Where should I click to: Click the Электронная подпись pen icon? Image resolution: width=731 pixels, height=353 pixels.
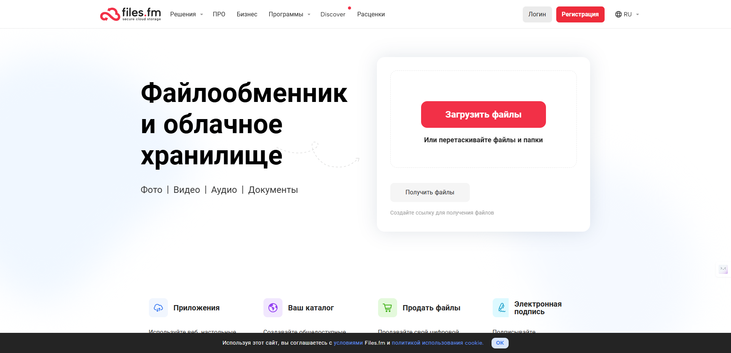tap(501, 308)
